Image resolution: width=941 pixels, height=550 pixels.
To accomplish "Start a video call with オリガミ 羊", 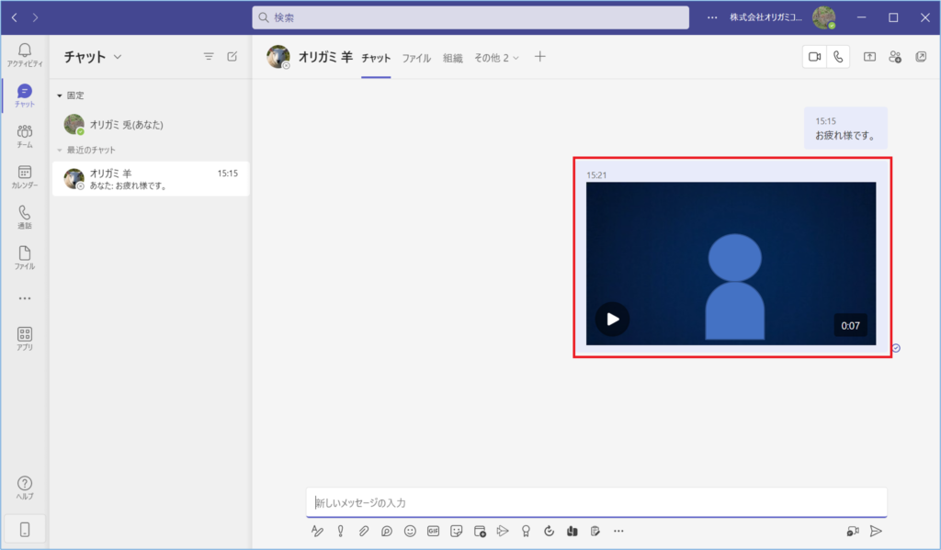I will click(814, 57).
